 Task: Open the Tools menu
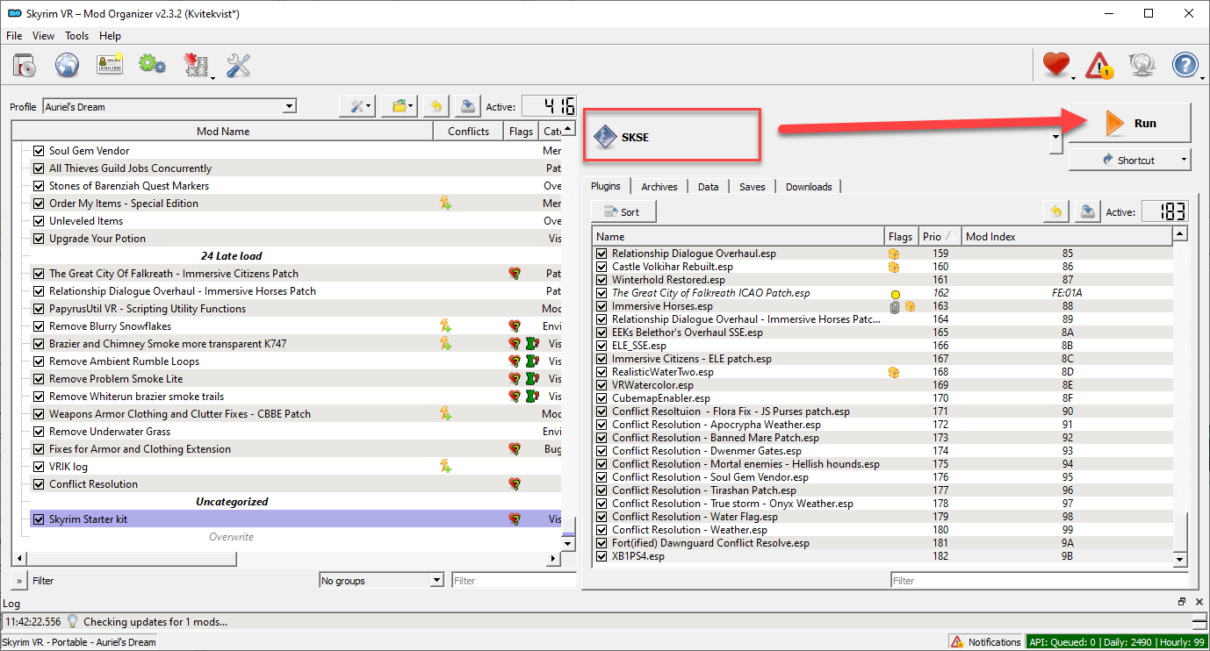(x=76, y=36)
